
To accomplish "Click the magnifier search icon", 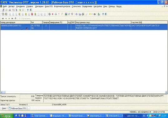I will pos(87,14).
